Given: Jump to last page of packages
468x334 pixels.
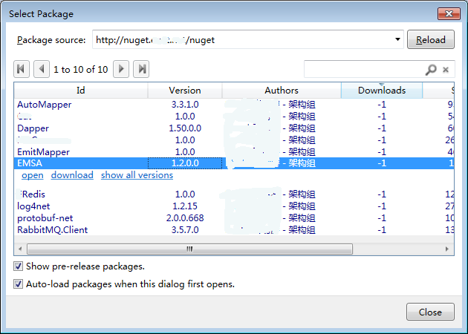Looking at the screenshot, I should (141, 69).
